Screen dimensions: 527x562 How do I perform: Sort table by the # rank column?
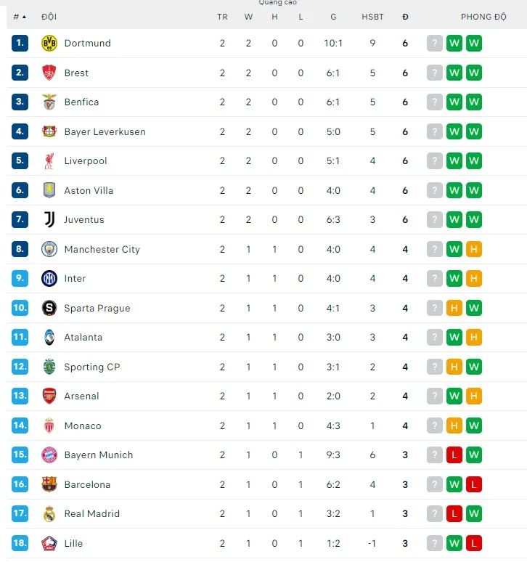coord(20,17)
